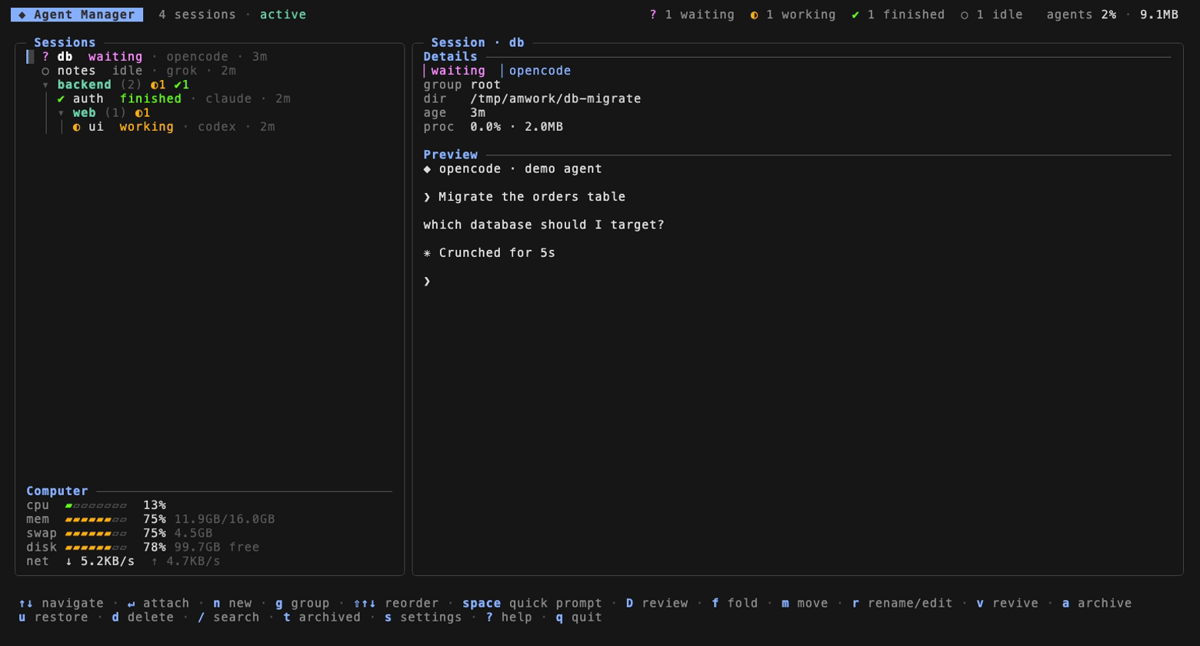Click the sparkle icon before Crunched for 5s

click(428, 253)
